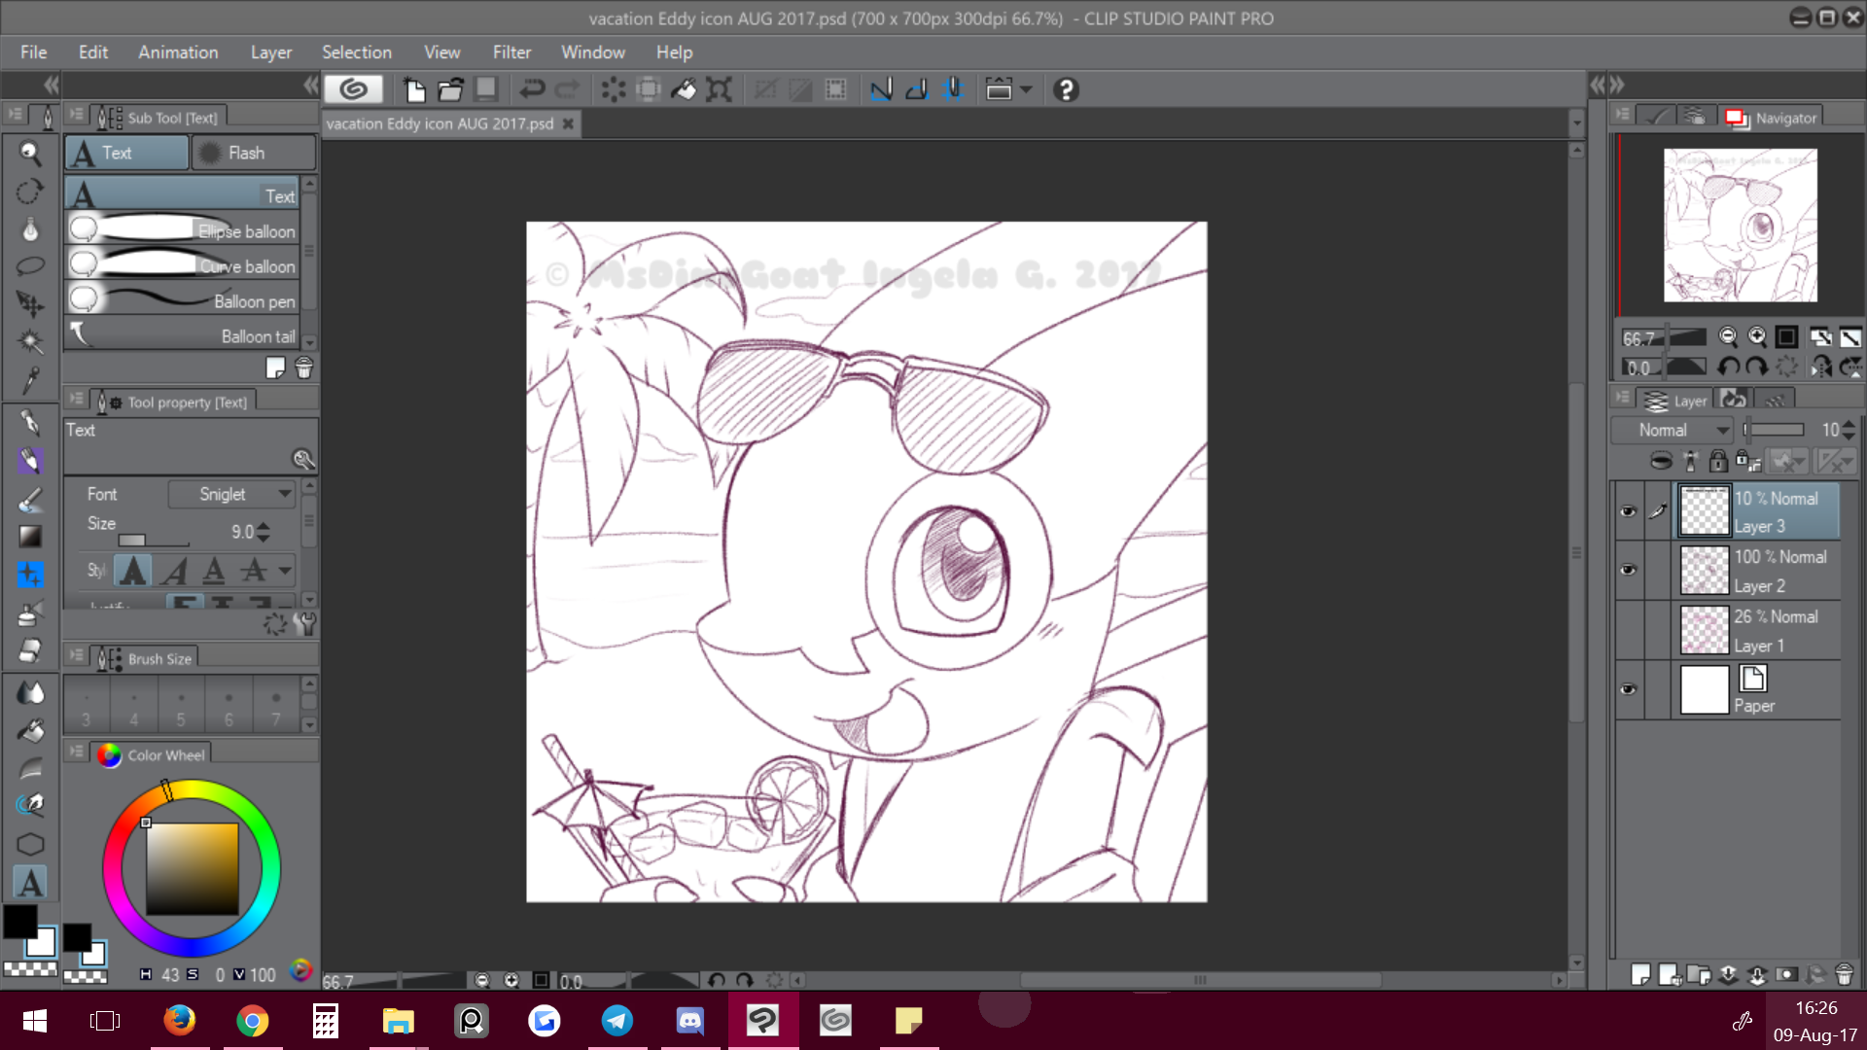Select the Gradient tool in toolbox
Viewport: 1867px width, 1050px height.
[30, 536]
